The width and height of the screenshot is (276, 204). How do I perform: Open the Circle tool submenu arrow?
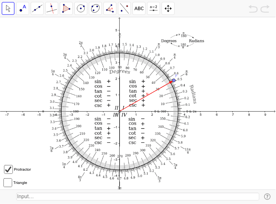point(85,13)
